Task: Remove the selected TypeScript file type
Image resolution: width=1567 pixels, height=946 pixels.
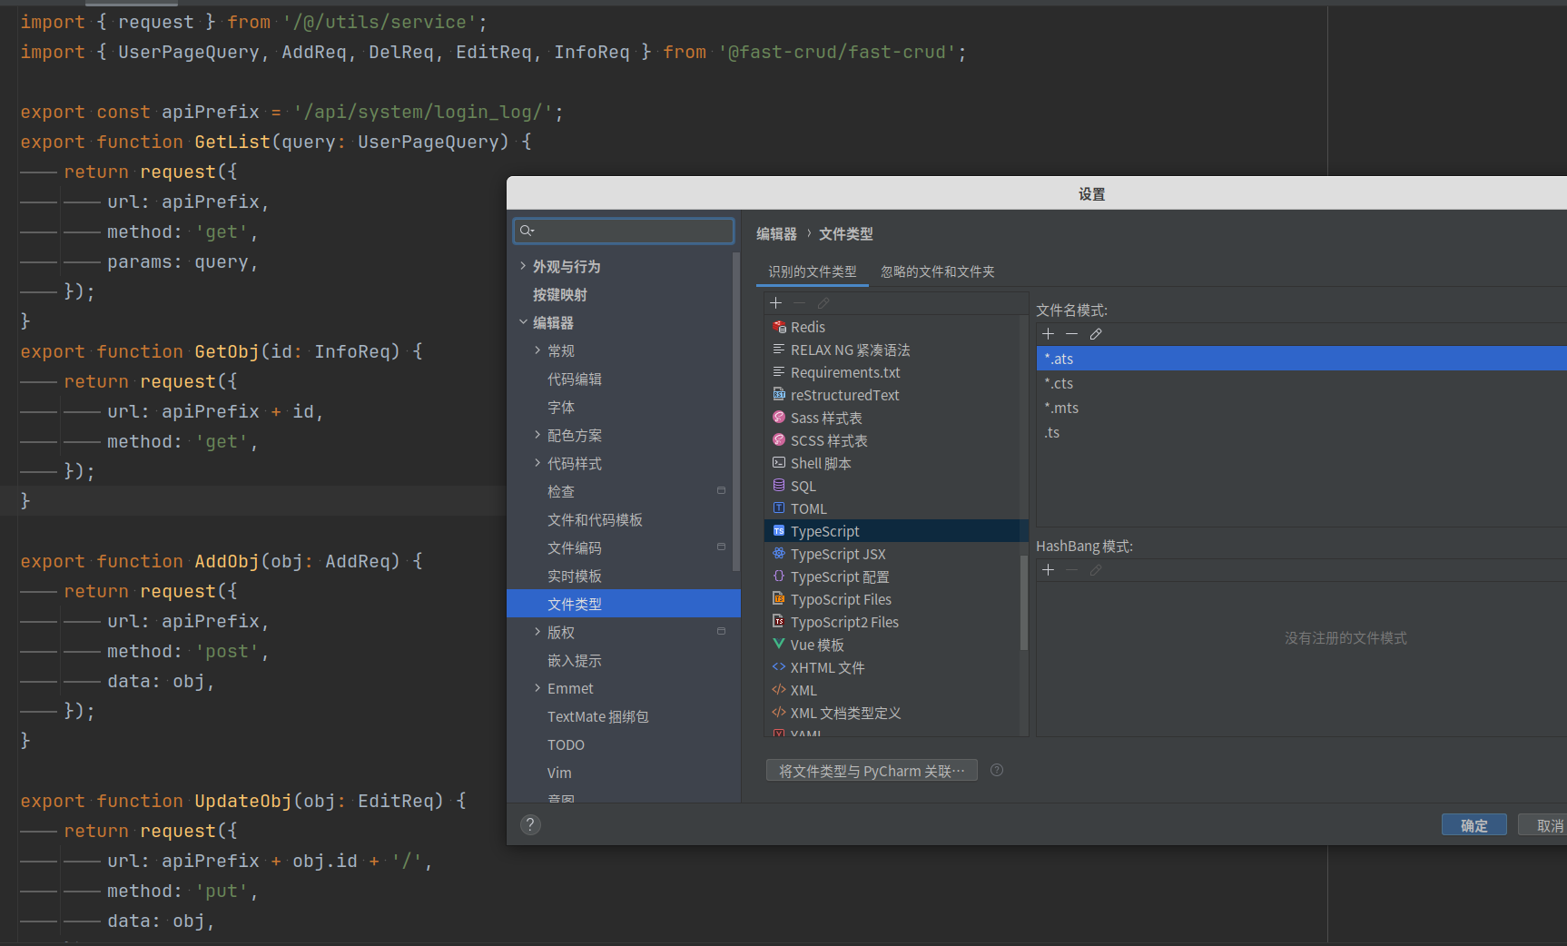Action: click(x=797, y=302)
